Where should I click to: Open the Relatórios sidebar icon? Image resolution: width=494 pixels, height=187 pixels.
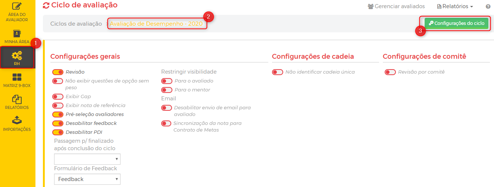coord(17,99)
